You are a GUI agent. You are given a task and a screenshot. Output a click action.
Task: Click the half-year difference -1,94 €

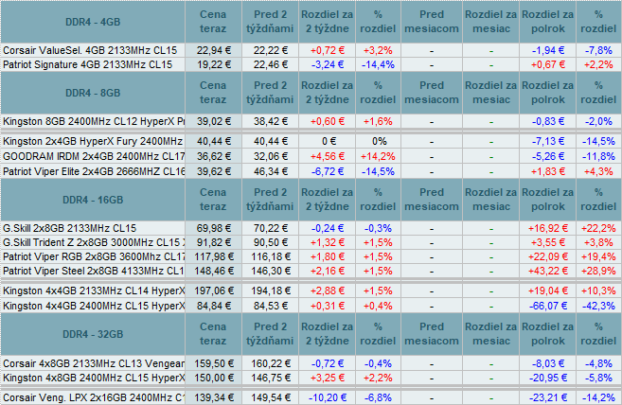coord(548,50)
